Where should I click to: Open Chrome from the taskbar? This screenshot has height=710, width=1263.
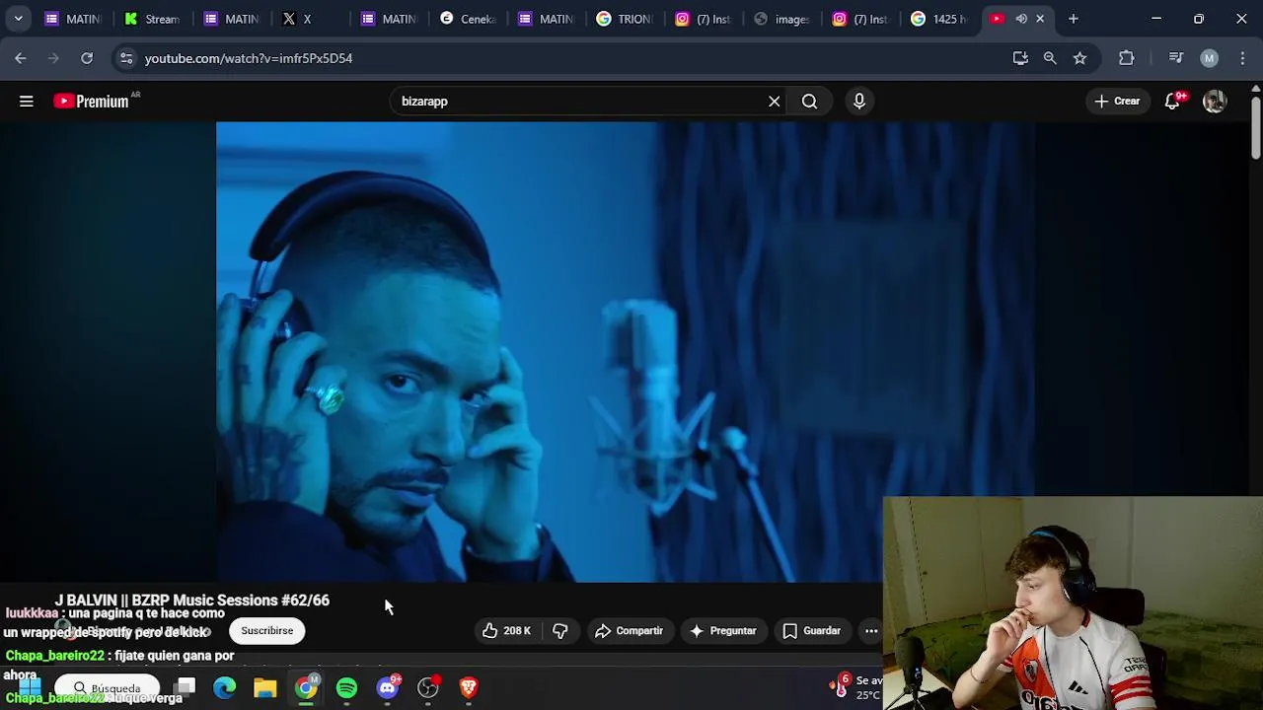tap(307, 687)
